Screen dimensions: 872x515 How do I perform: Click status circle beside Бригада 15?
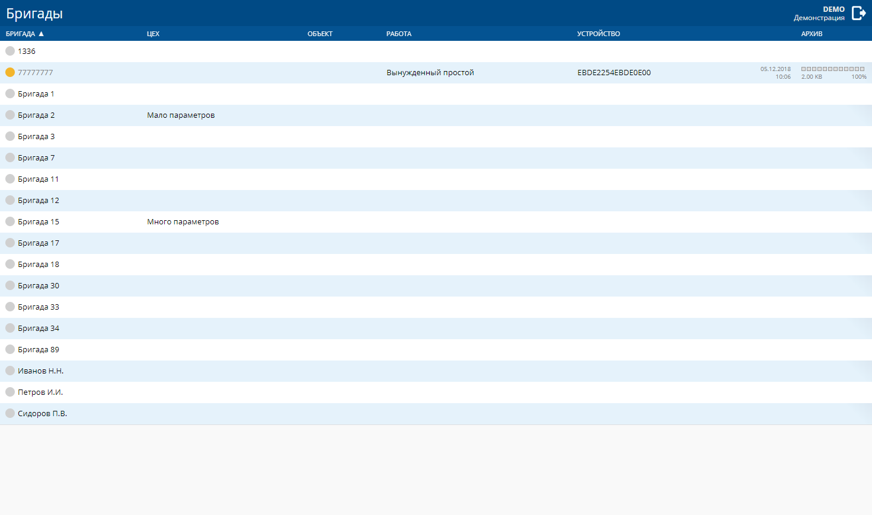(10, 221)
